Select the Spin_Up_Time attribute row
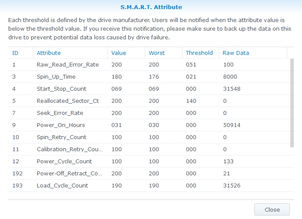This screenshot has width=302, height=219. point(56,77)
